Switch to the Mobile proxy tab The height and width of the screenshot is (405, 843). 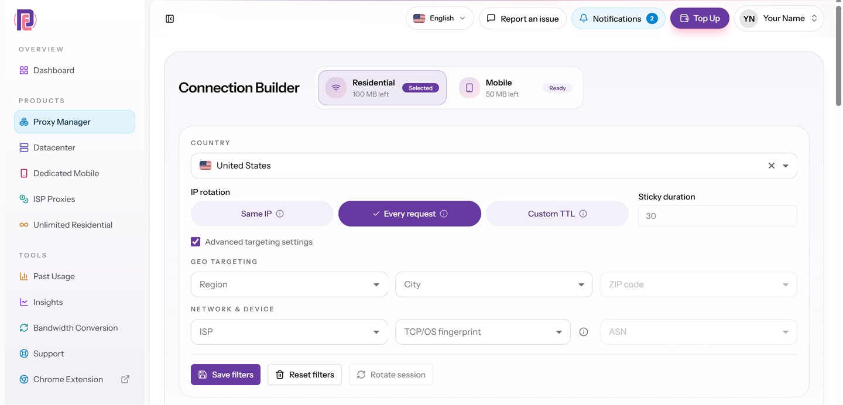(x=516, y=88)
